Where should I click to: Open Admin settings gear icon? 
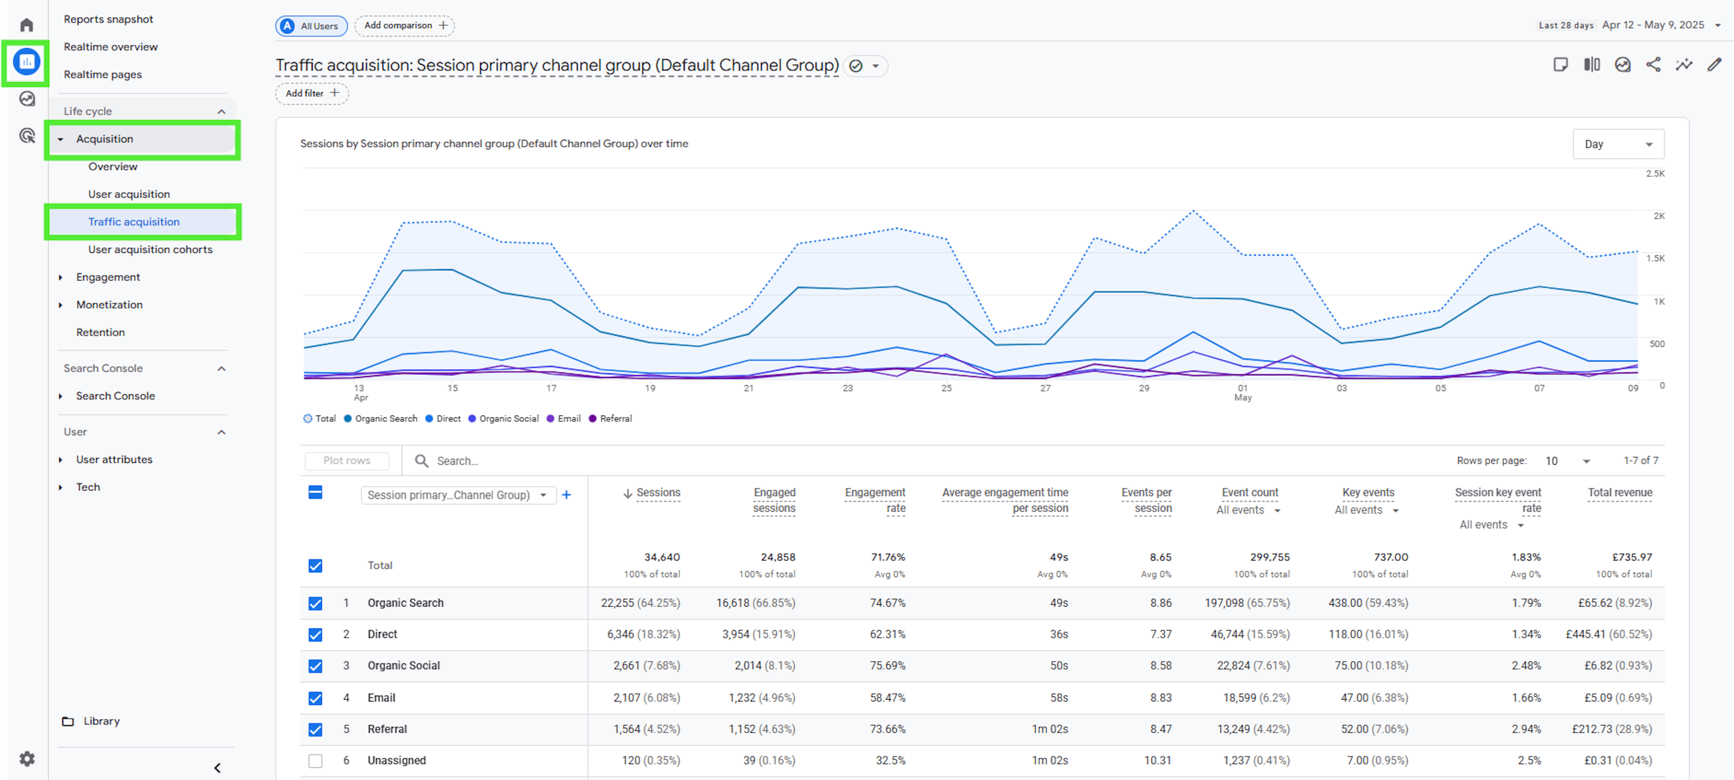(x=27, y=758)
